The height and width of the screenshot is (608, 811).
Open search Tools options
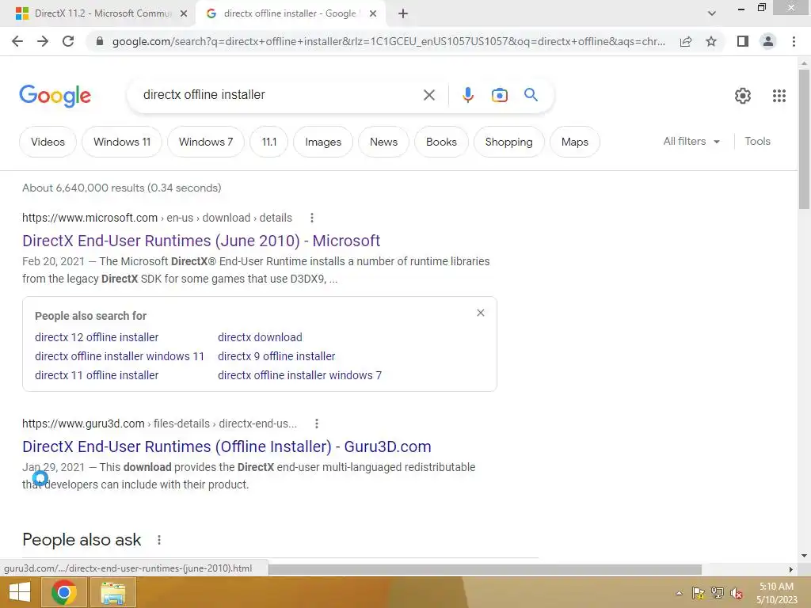(x=757, y=141)
